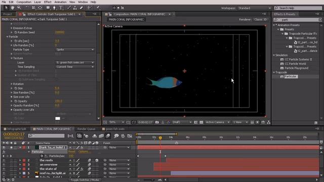Open the Time Sampling dropdown
This screenshot has width=324, height=182.
[x=75, y=67]
